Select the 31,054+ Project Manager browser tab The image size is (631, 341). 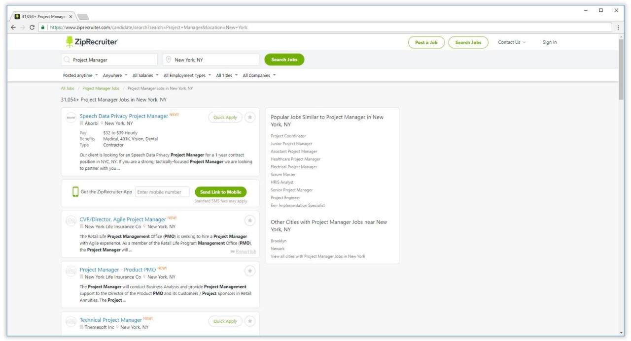tap(44, 16)
